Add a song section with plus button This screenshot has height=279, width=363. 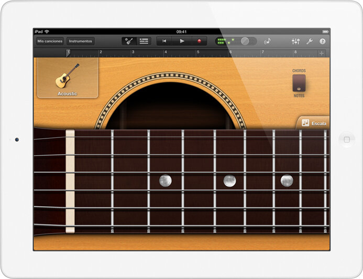pos(322,53)
